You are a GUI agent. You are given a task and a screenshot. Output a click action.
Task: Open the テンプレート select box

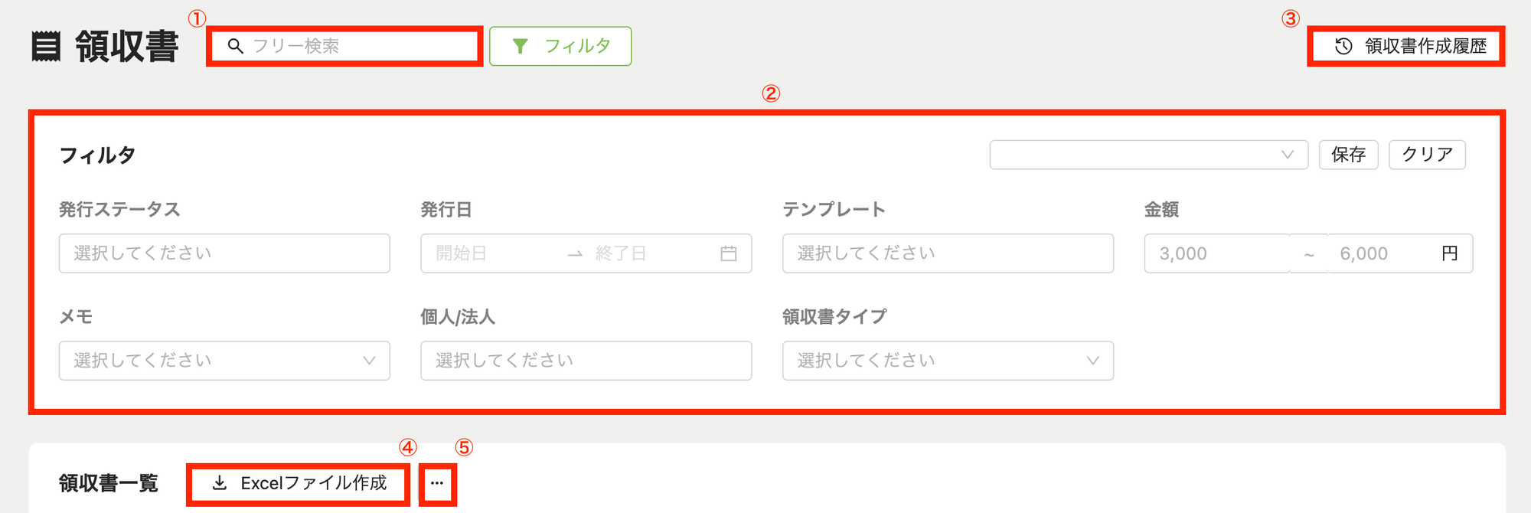click(948, 253)
